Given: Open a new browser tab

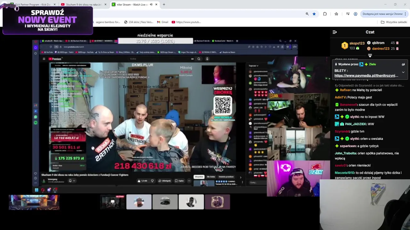Looking at the screenshot, I should tap(164, 4).
